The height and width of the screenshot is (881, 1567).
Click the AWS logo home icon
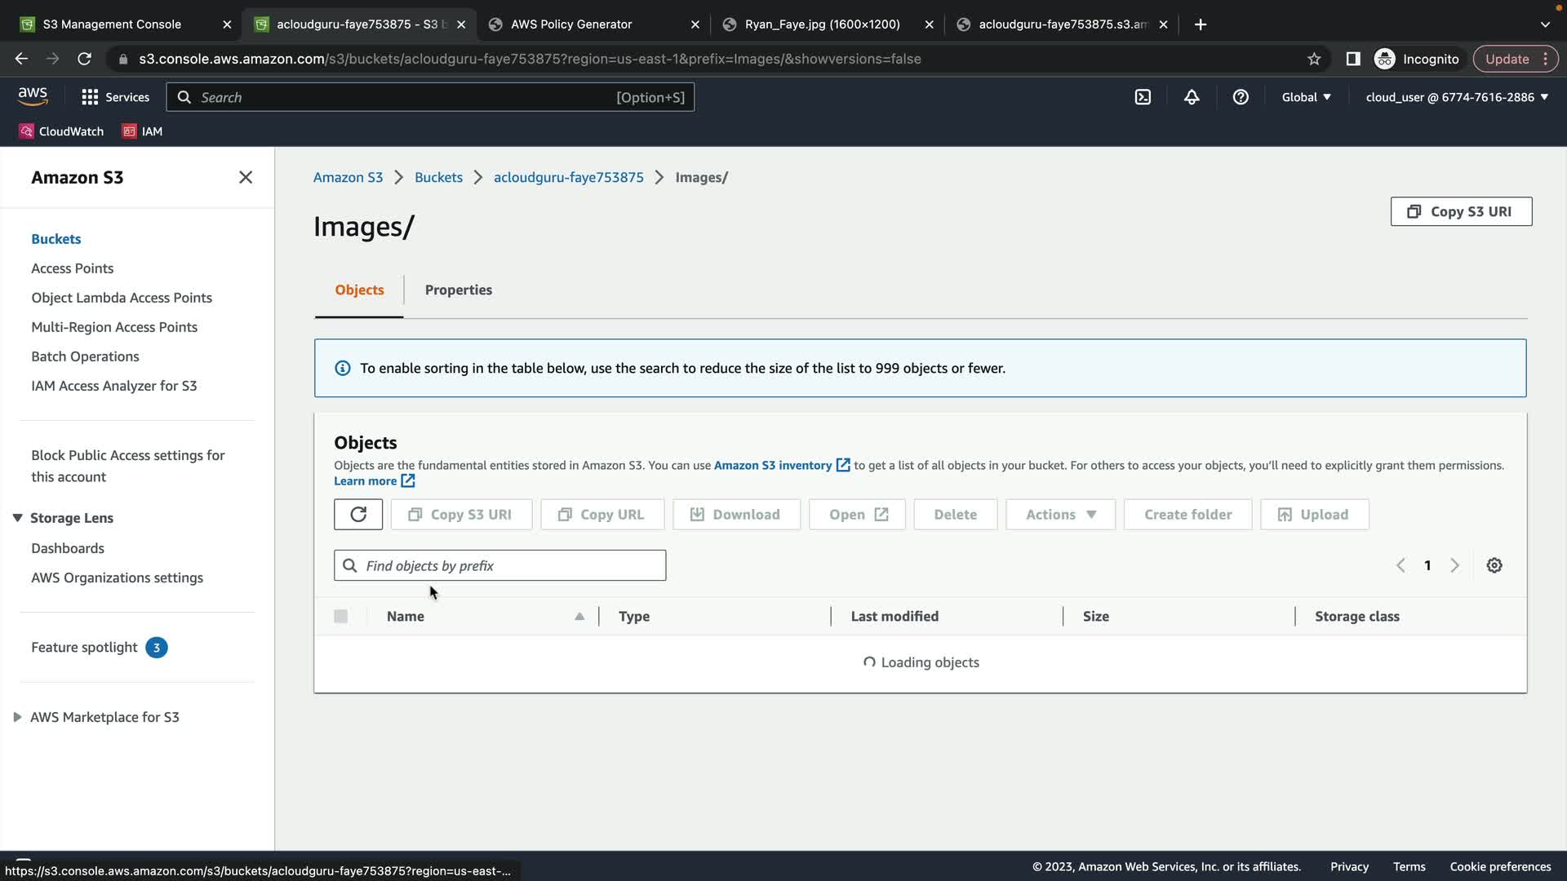[x=33, y=96]
